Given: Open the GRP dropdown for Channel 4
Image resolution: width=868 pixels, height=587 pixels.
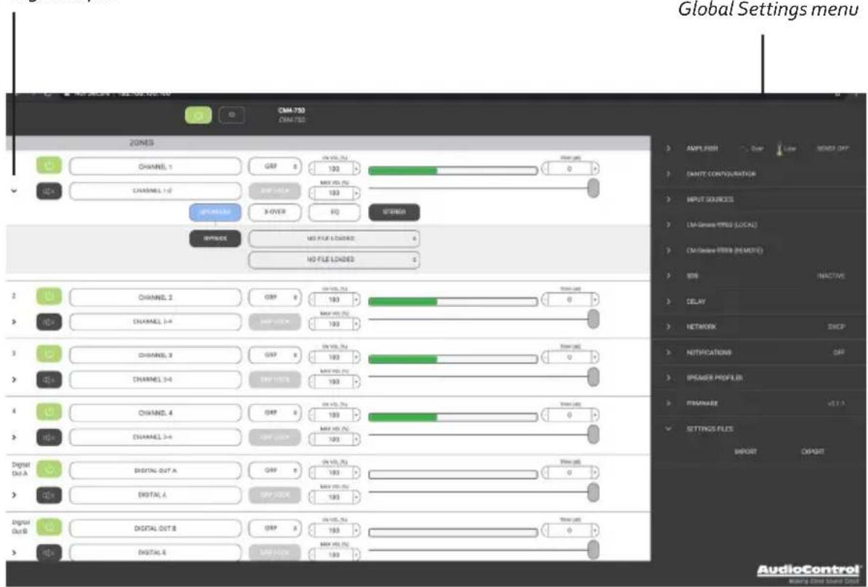Looking at the screenshot, I should 274,413.
